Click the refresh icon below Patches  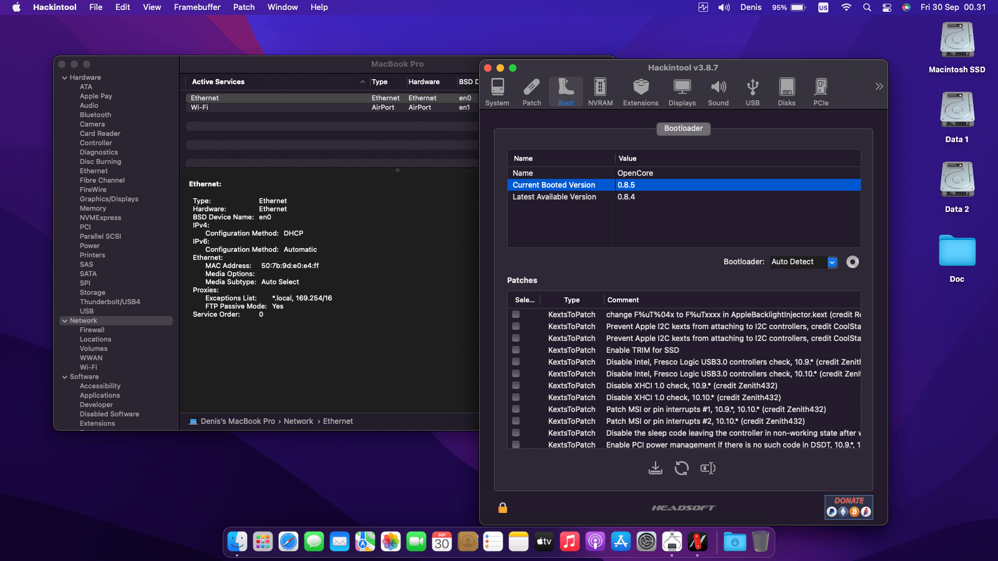[x=682, y=468]
